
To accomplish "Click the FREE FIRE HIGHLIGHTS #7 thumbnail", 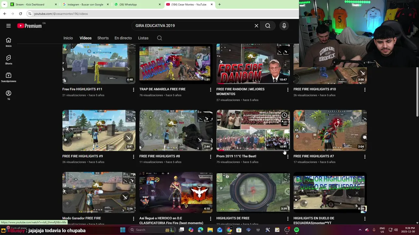I will click(330, 130).
